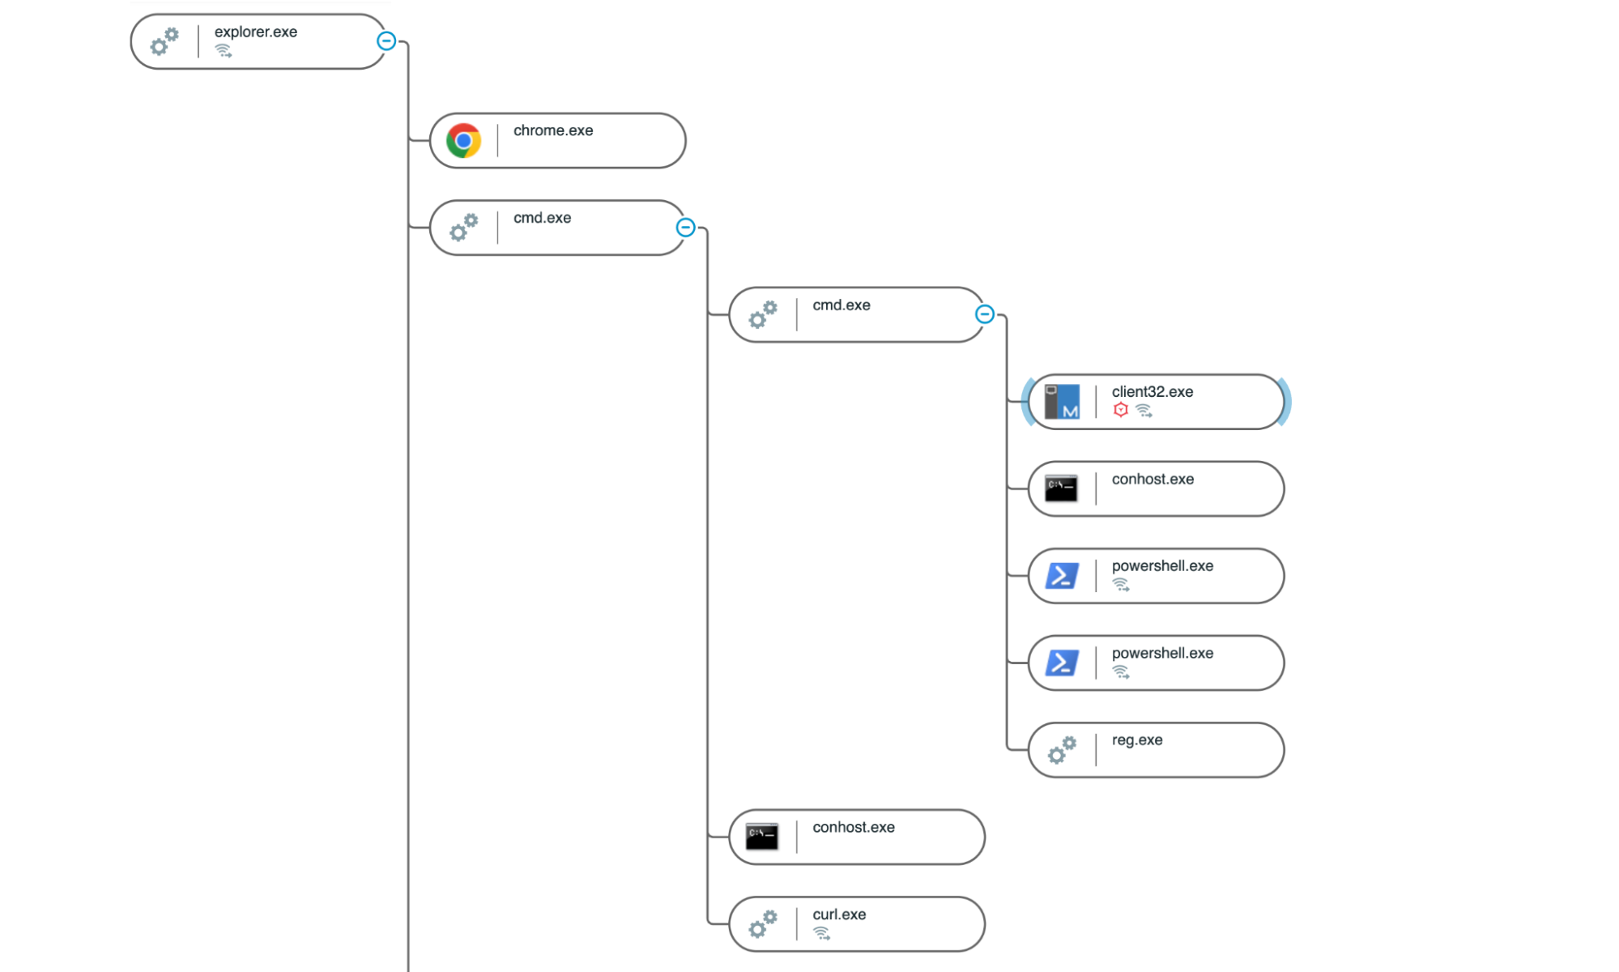Click the network icon on client32.exe
Image resolution: width=1619 pixels, height=972 pixels.
tap(1146, 411)
